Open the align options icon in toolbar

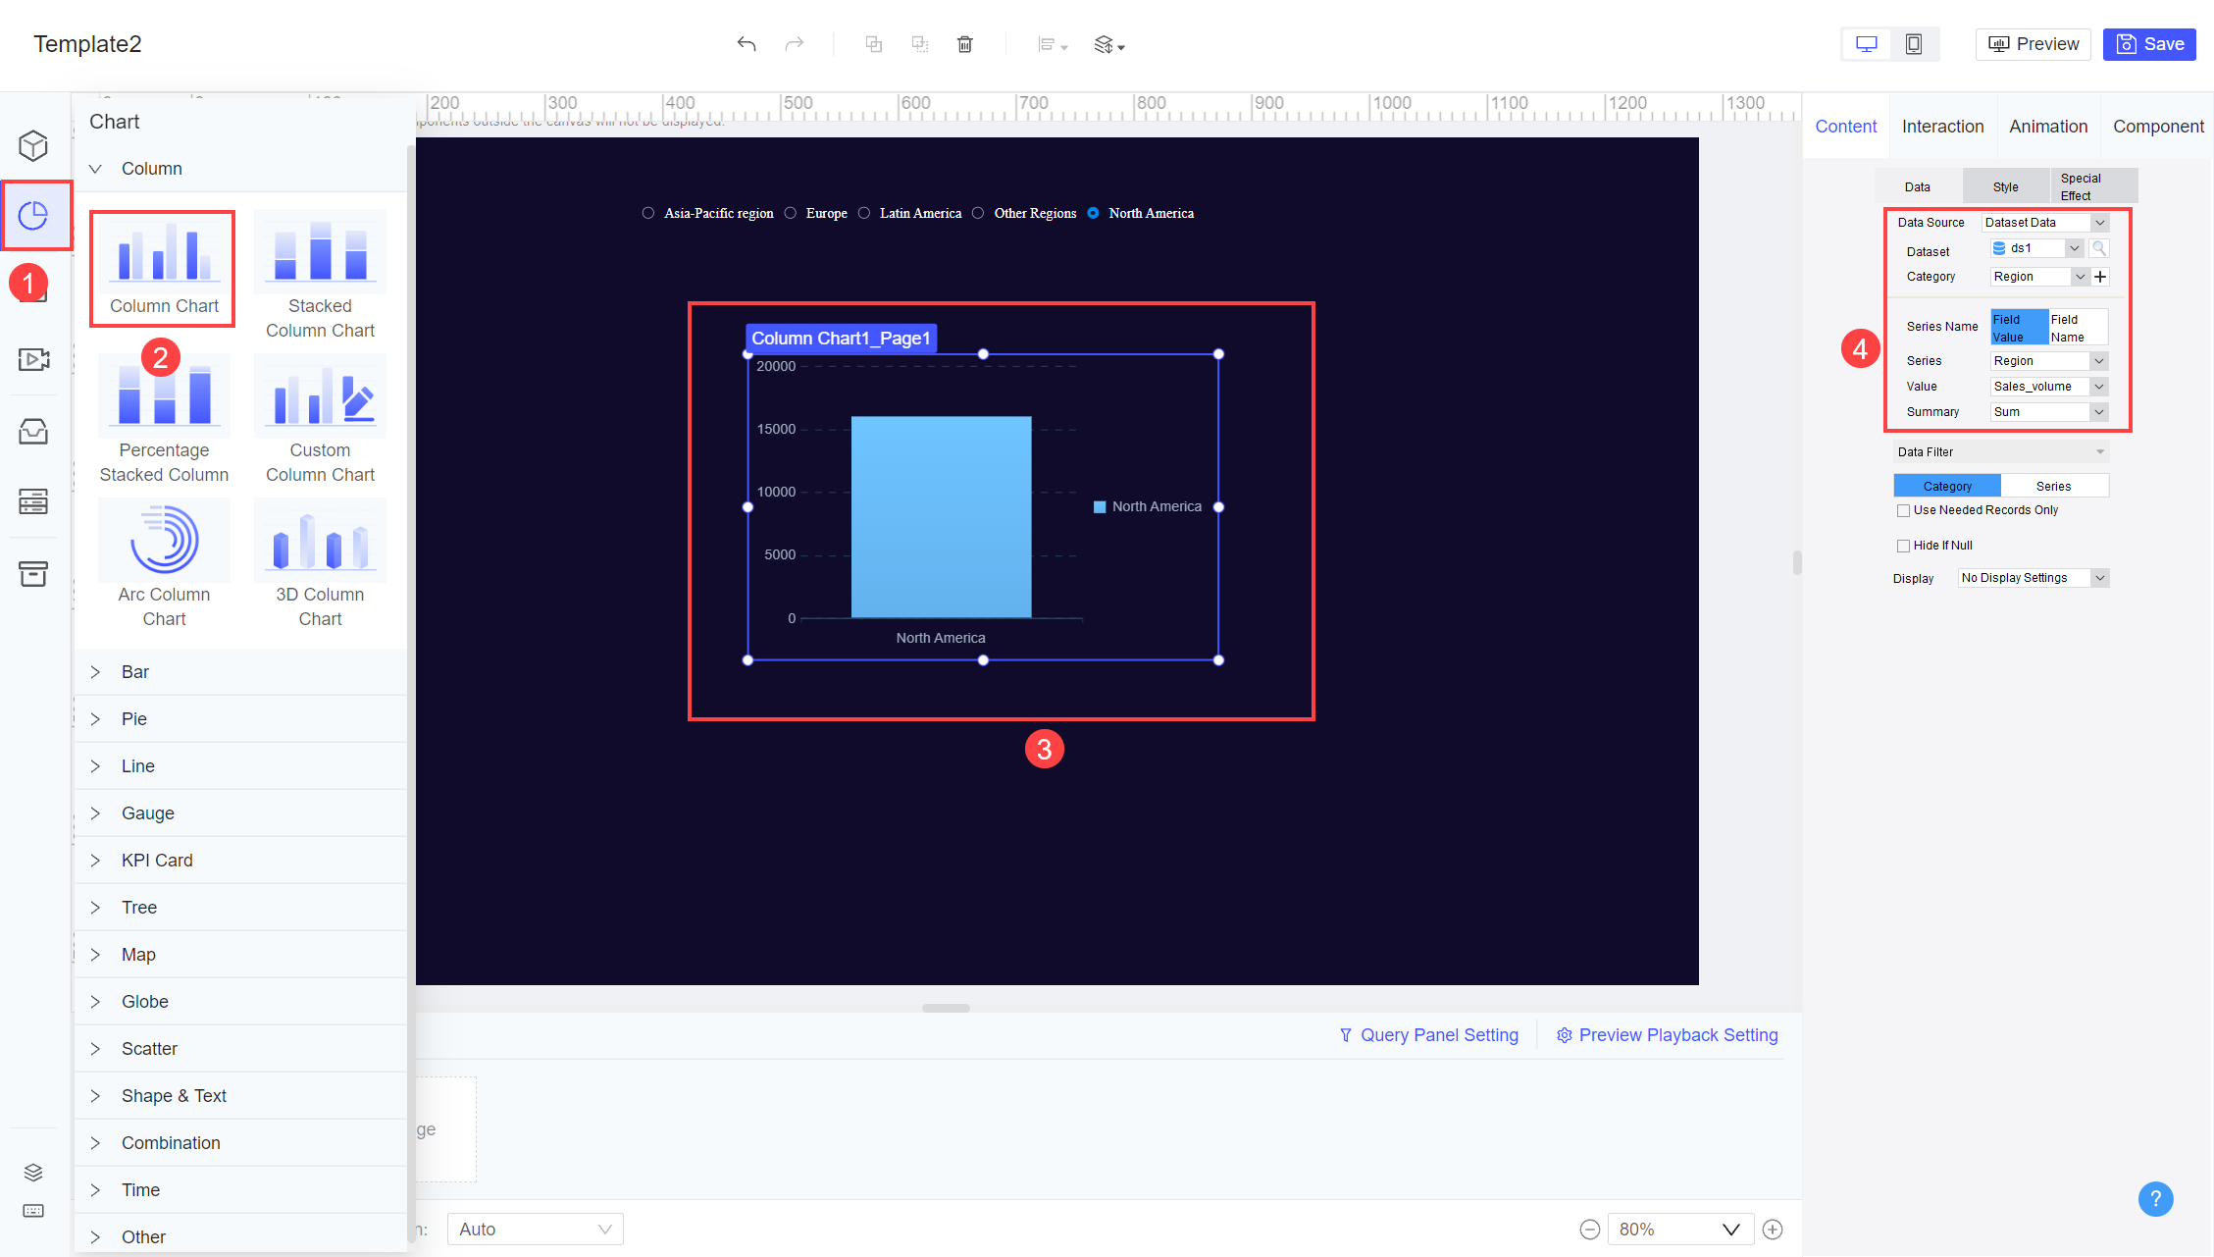pos(1053,45)
